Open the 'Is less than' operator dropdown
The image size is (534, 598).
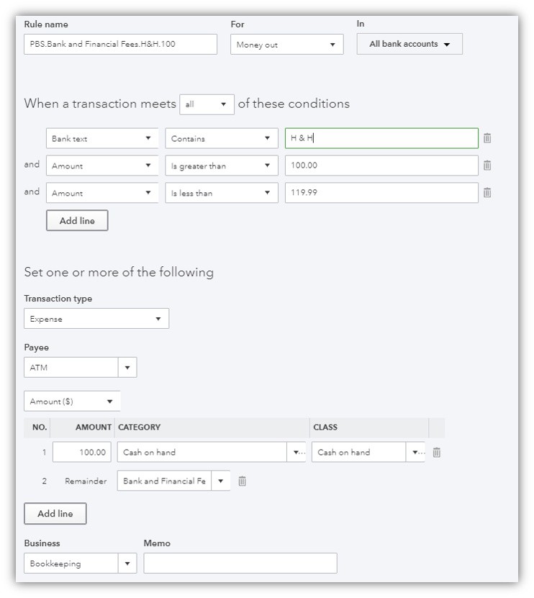(221, 193)
